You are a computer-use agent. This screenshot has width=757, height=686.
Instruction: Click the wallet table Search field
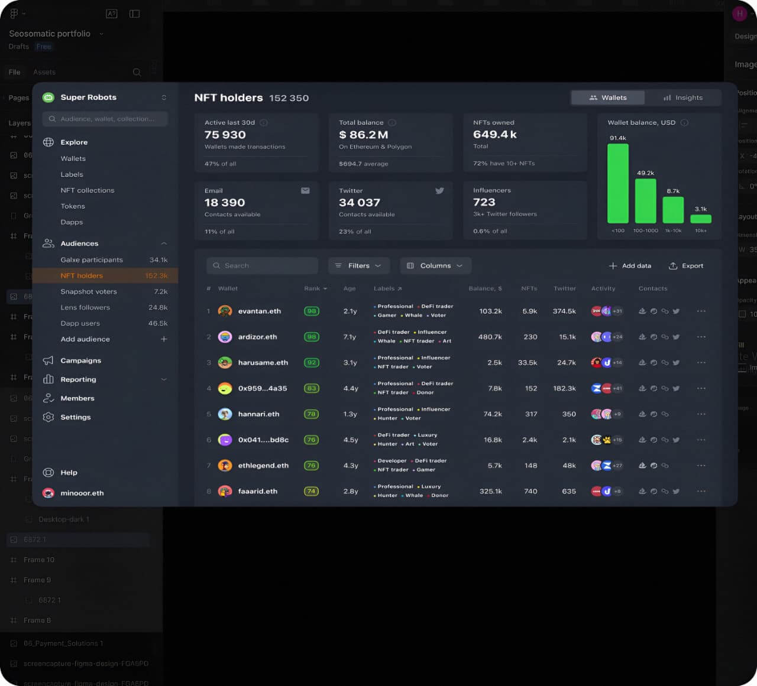[263, 266]
